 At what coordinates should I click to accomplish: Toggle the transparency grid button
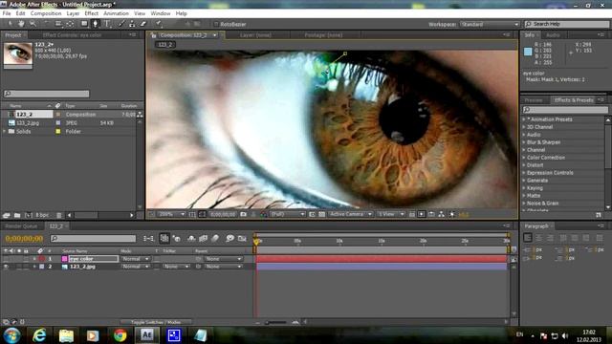click(321, 214)
